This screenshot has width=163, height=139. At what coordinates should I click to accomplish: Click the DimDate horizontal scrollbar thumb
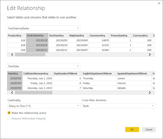(34, 93)
